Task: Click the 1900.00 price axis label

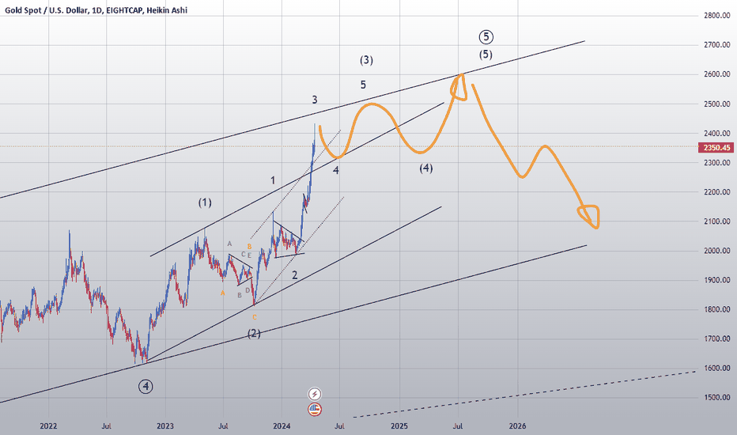Action: click(716, 280)
